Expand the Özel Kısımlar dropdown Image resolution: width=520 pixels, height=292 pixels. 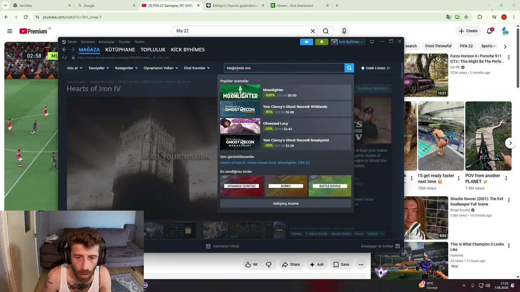tap(197, 68)
